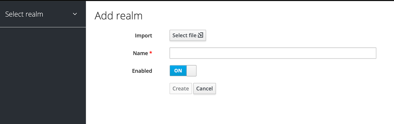Screen dimensions: 394x124
Task: Focus the realm Name text field
Action: click(x=273, y=53)
